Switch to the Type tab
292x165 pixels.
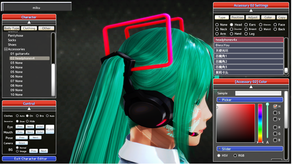coord(222,17)
